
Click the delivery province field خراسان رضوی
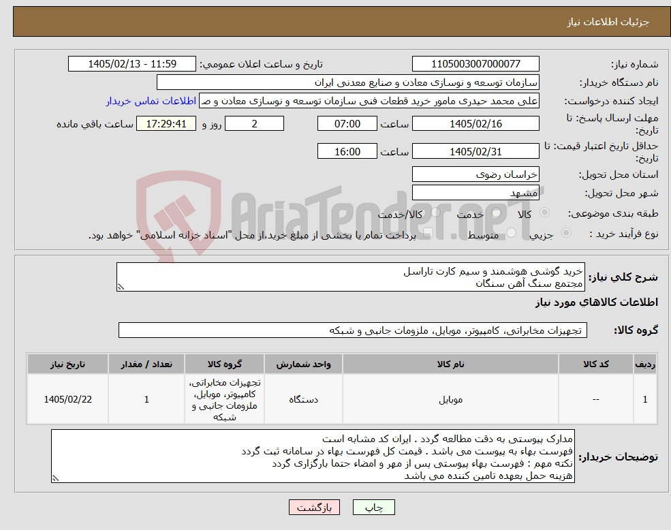[x=475, y=174]
